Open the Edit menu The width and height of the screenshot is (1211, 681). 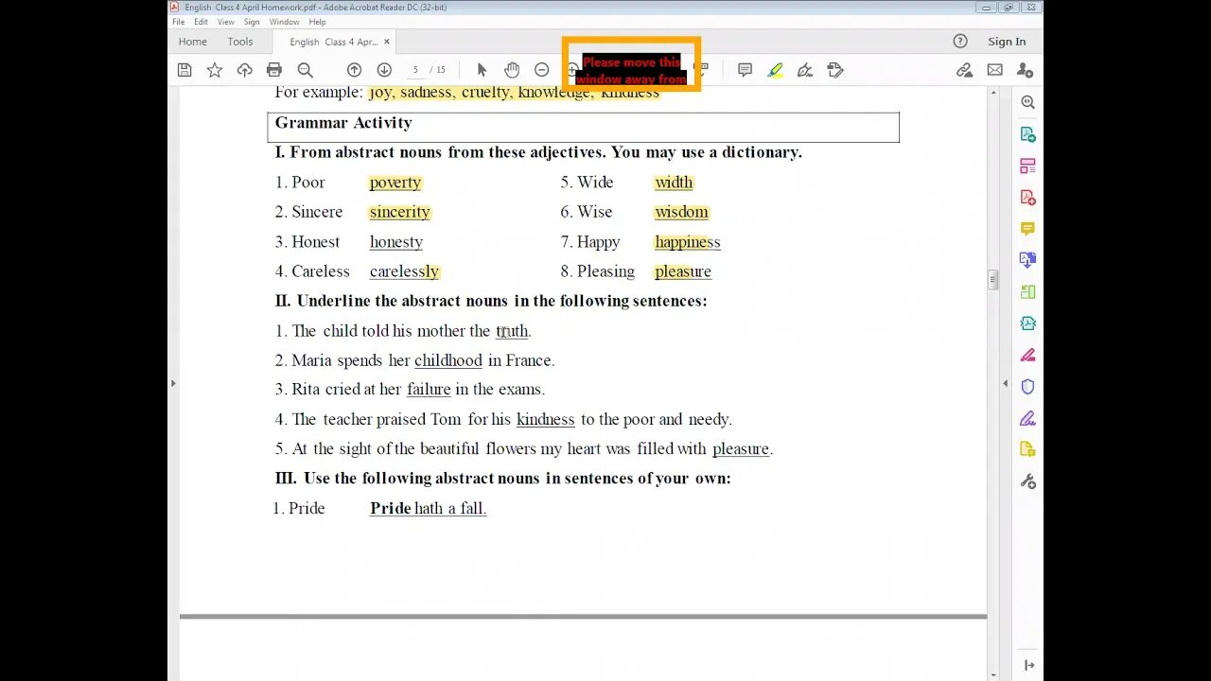[201, 22]
